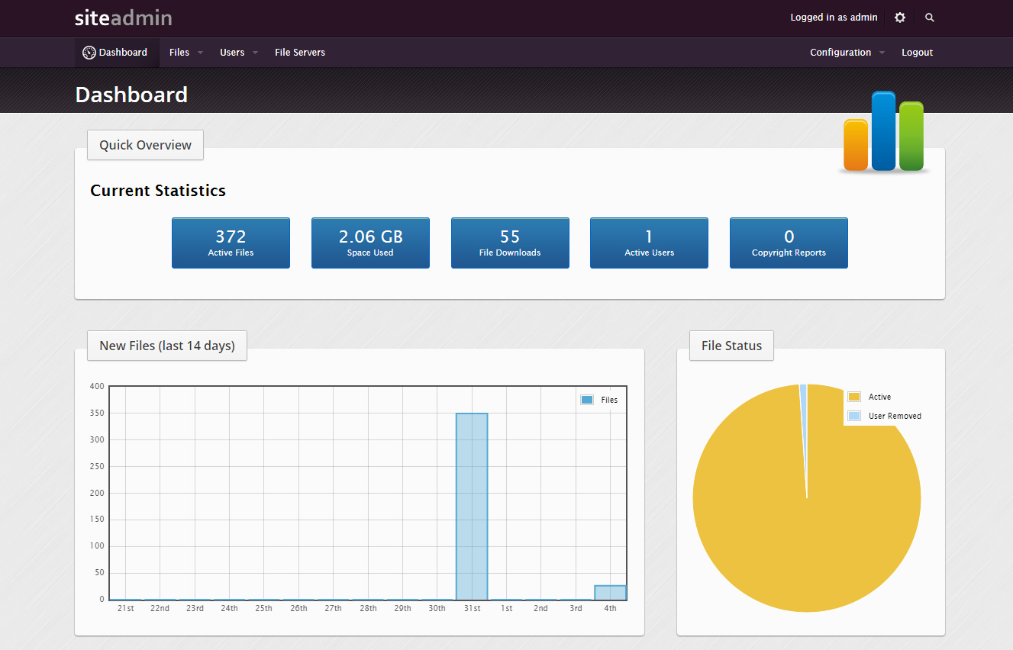Open the 372 Active Files statistic box
This screenshot has height=650, width=1013.
click(x=231, y=243)
